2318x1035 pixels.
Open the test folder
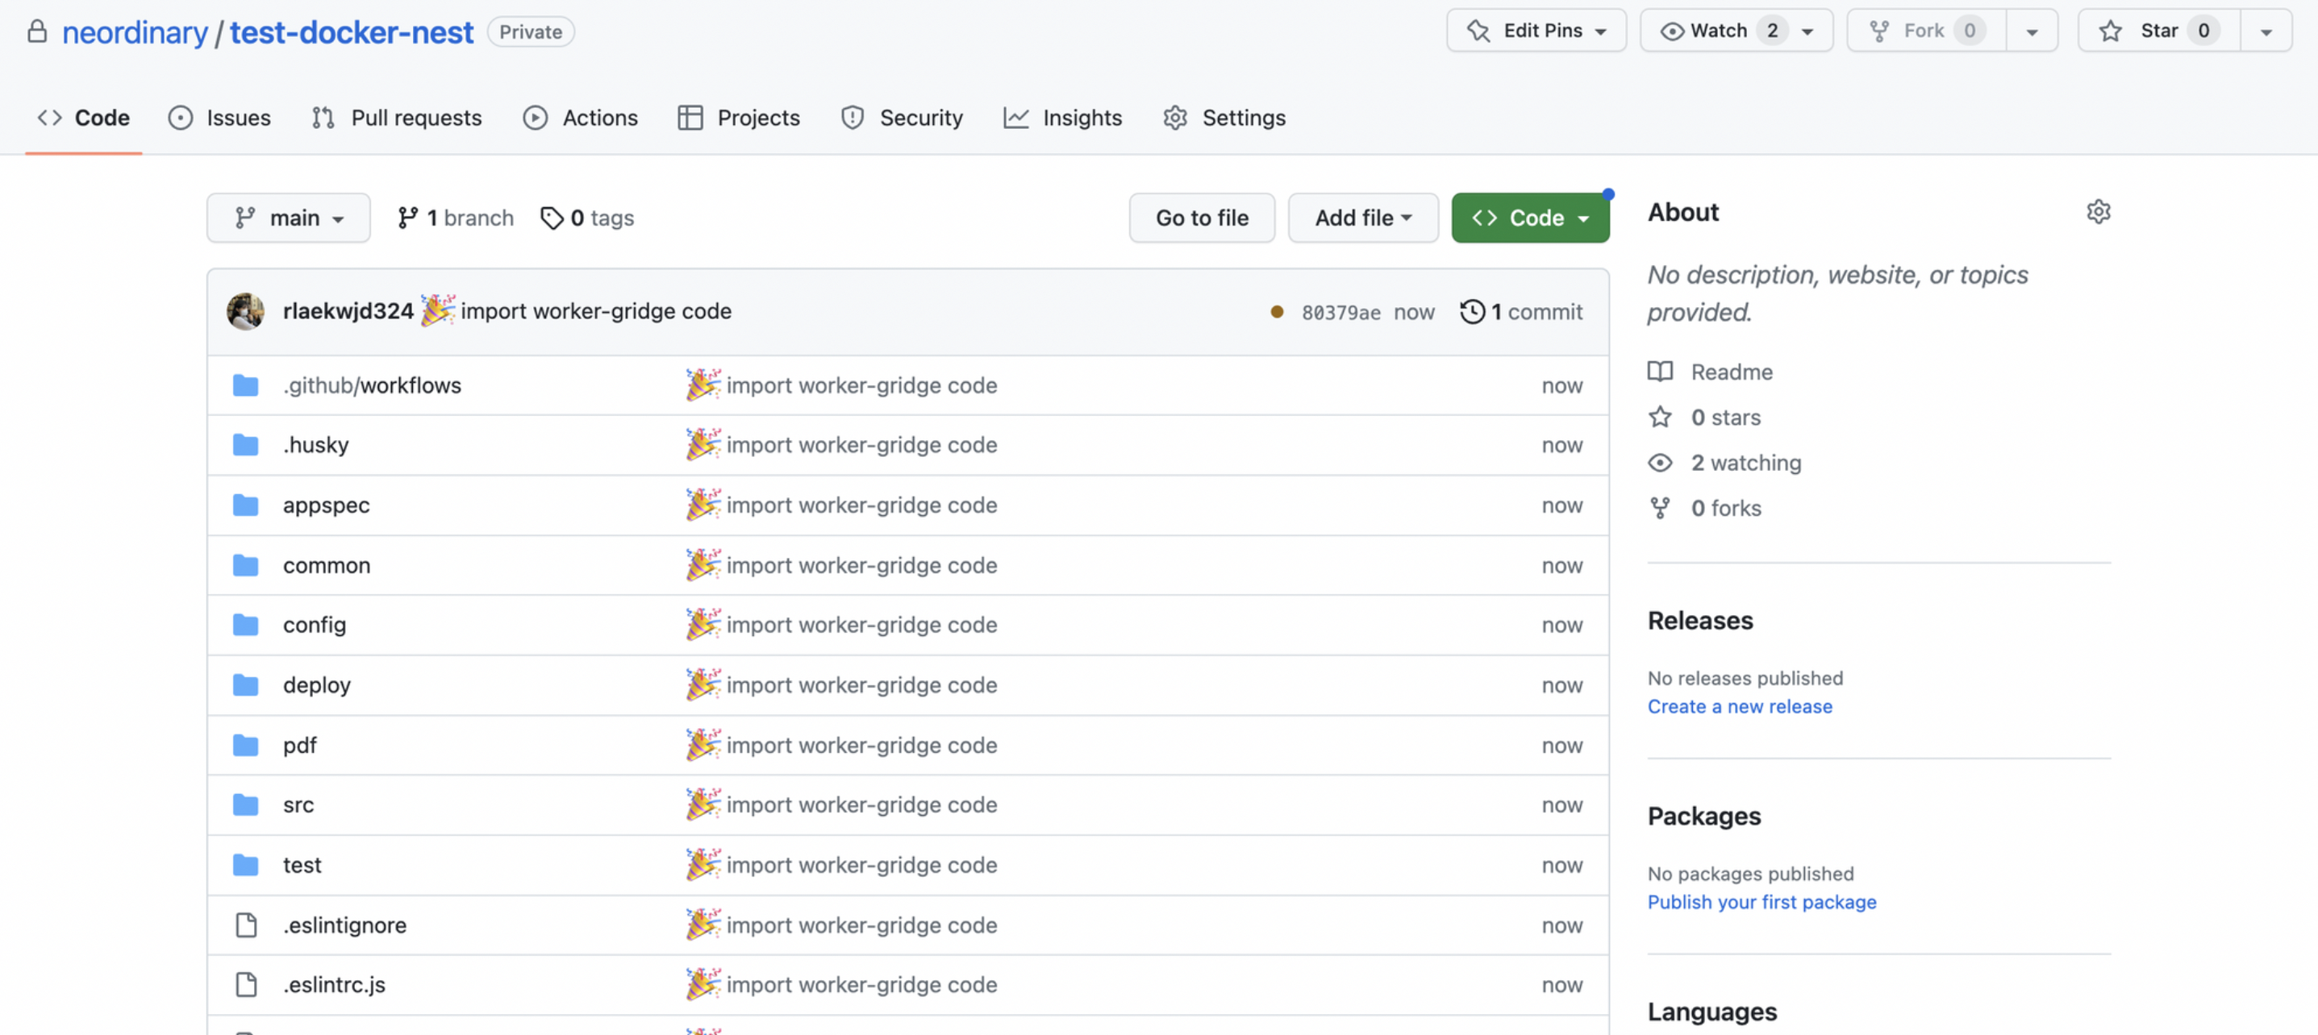[302, 865]
